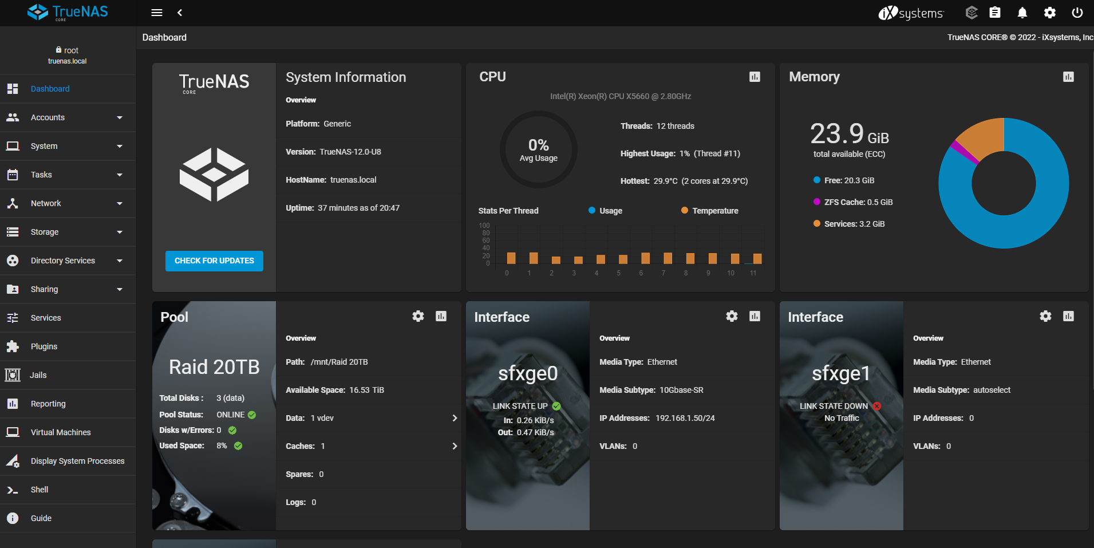1094x548 pixels.
Task: Click the Check for Updates button
Action: tap(214, 261)
